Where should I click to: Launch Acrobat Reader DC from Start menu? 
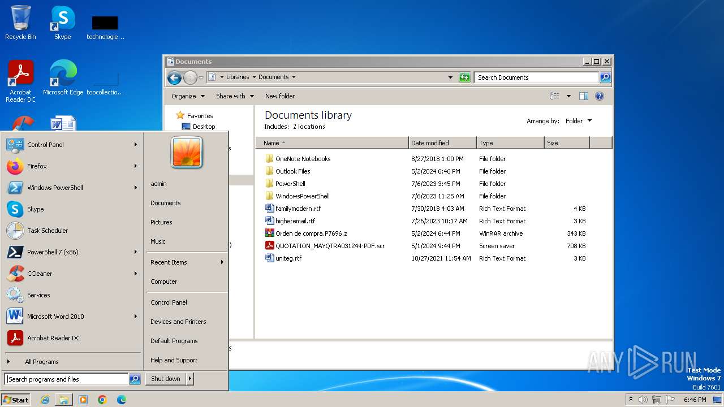point(72,338)
